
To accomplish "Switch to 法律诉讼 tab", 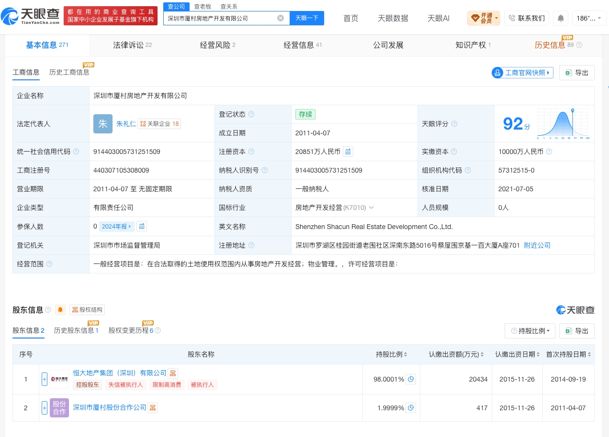I will point(132,45).
